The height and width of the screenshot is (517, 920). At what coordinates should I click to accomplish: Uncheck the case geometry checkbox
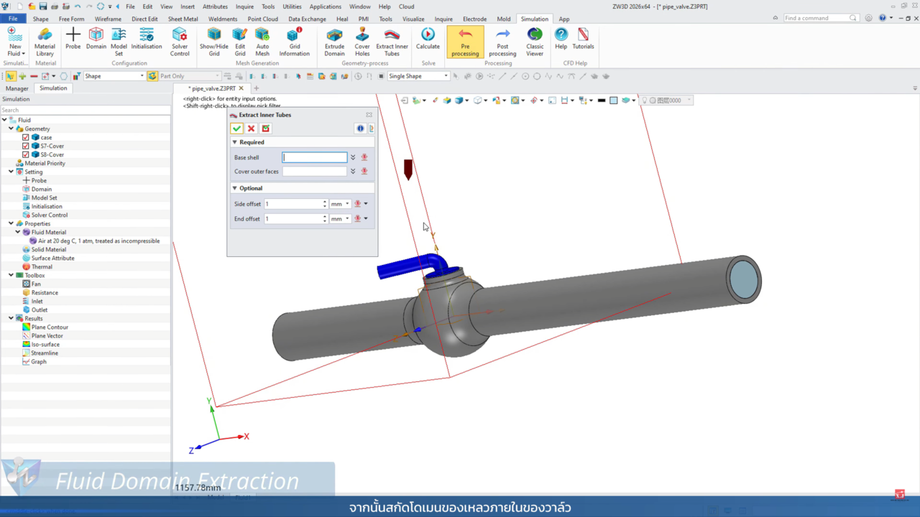tap(26, 137)
